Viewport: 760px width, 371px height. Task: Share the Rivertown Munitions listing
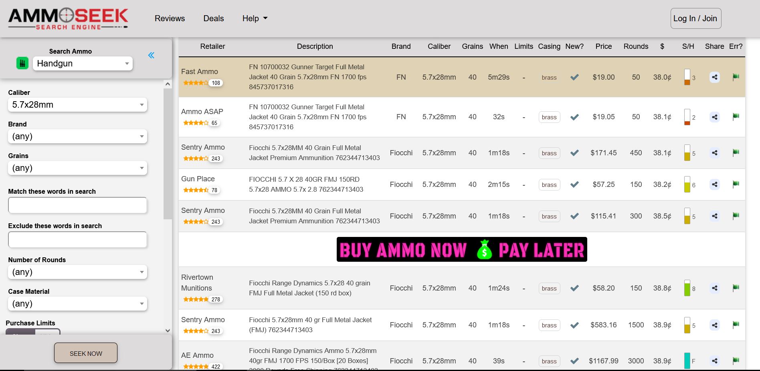click(x=714, y=288)
